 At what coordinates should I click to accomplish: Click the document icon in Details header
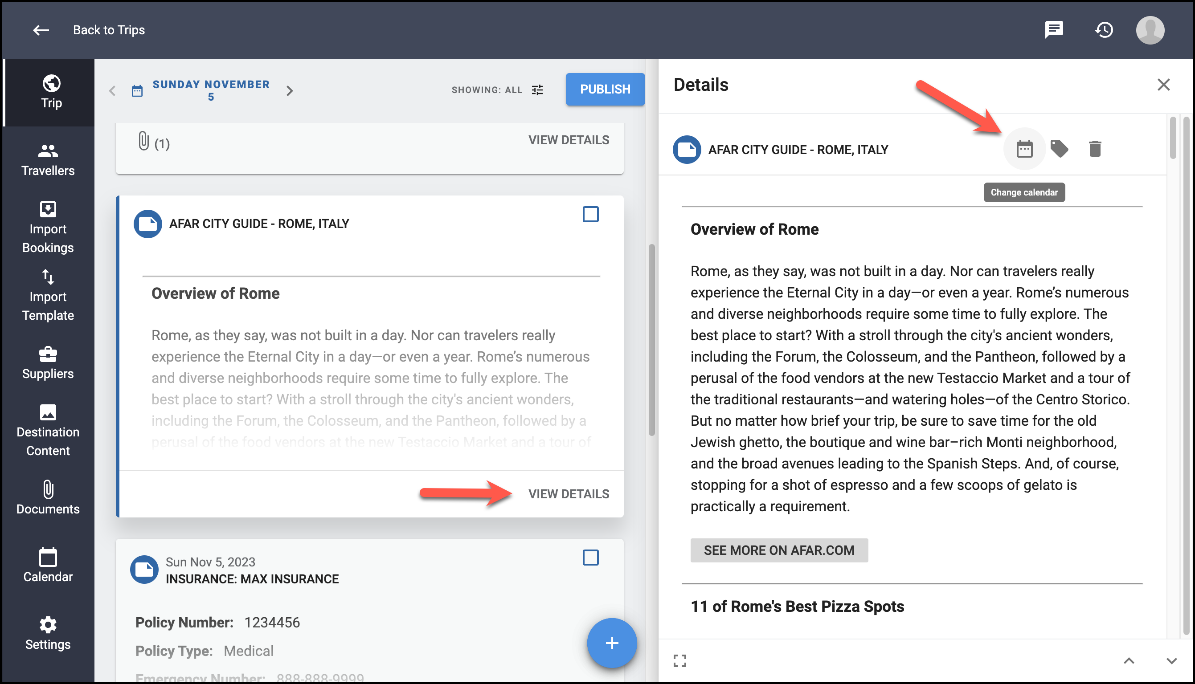click(x=687, y=150)
